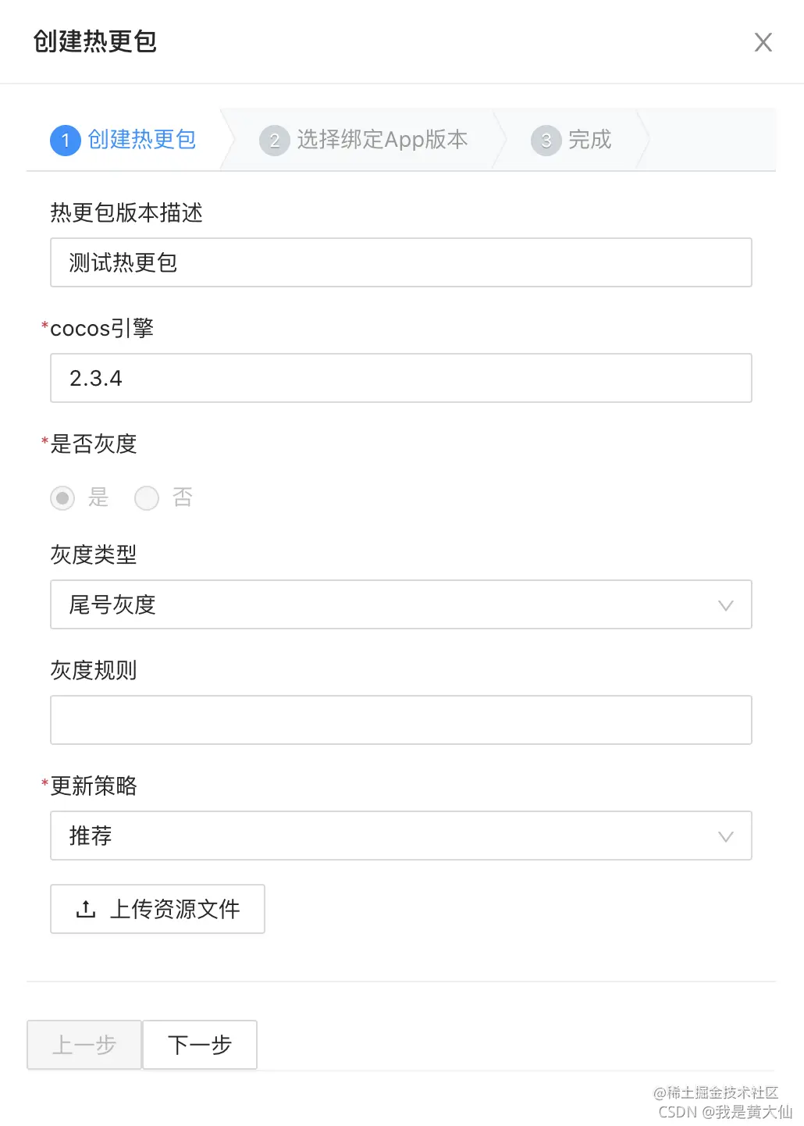
Task: Click the 更新策略 dropdown chevron
Action: (x=726, y=836)
